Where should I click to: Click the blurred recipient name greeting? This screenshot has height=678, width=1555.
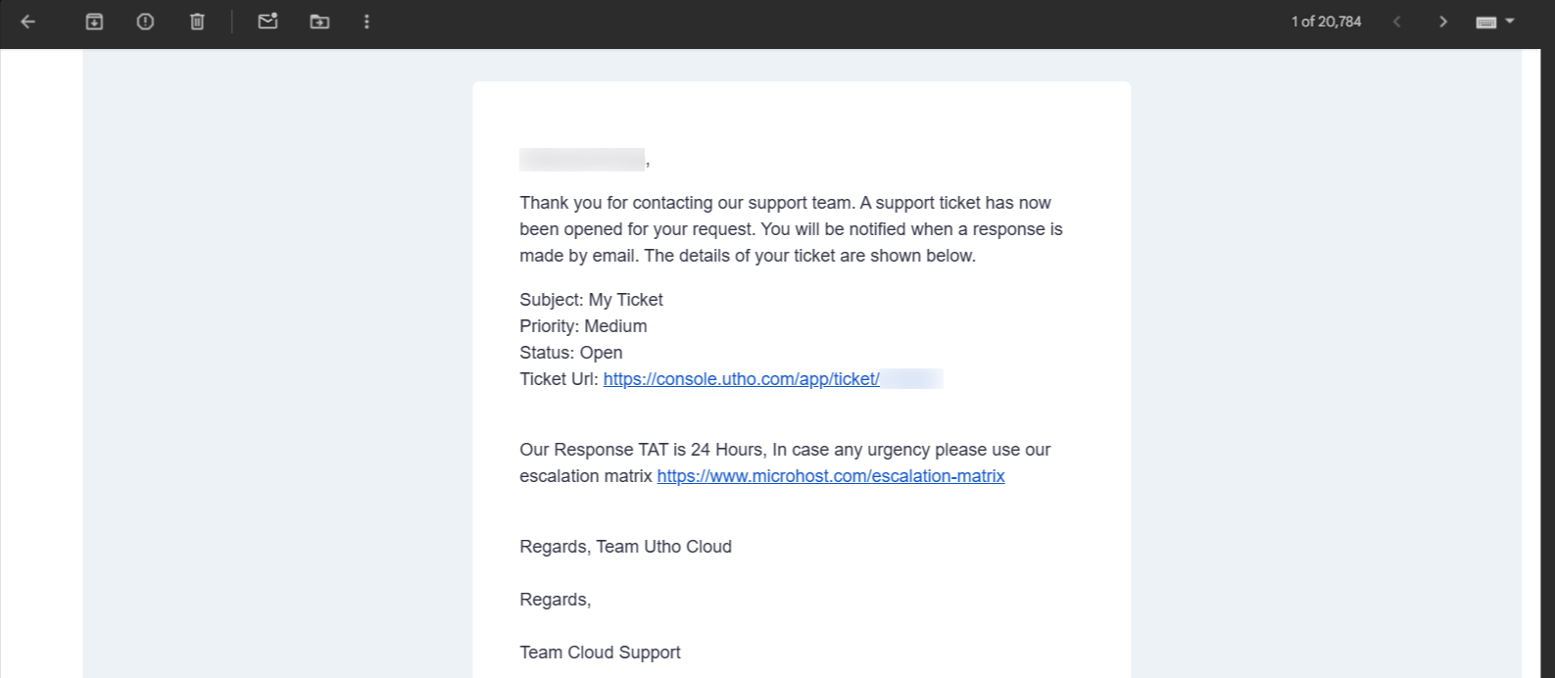click(x=582, y=160)
